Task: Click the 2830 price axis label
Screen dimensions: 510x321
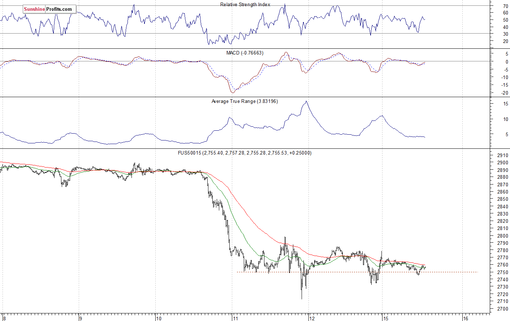Action: pos(503,214)
